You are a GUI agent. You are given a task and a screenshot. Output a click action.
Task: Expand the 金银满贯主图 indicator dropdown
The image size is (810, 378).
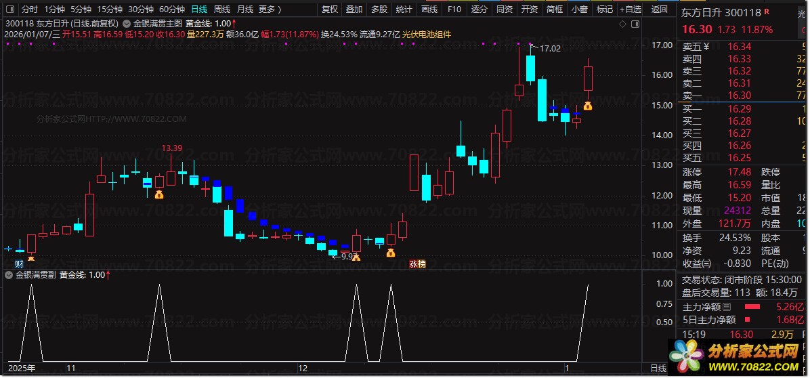click(127, 24)
